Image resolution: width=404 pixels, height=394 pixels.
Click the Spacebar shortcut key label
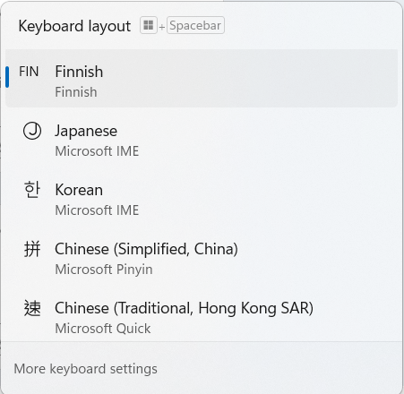click(x=195, y=25)
